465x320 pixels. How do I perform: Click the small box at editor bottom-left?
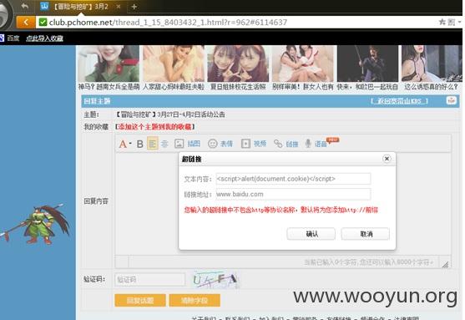coord(122,262)
